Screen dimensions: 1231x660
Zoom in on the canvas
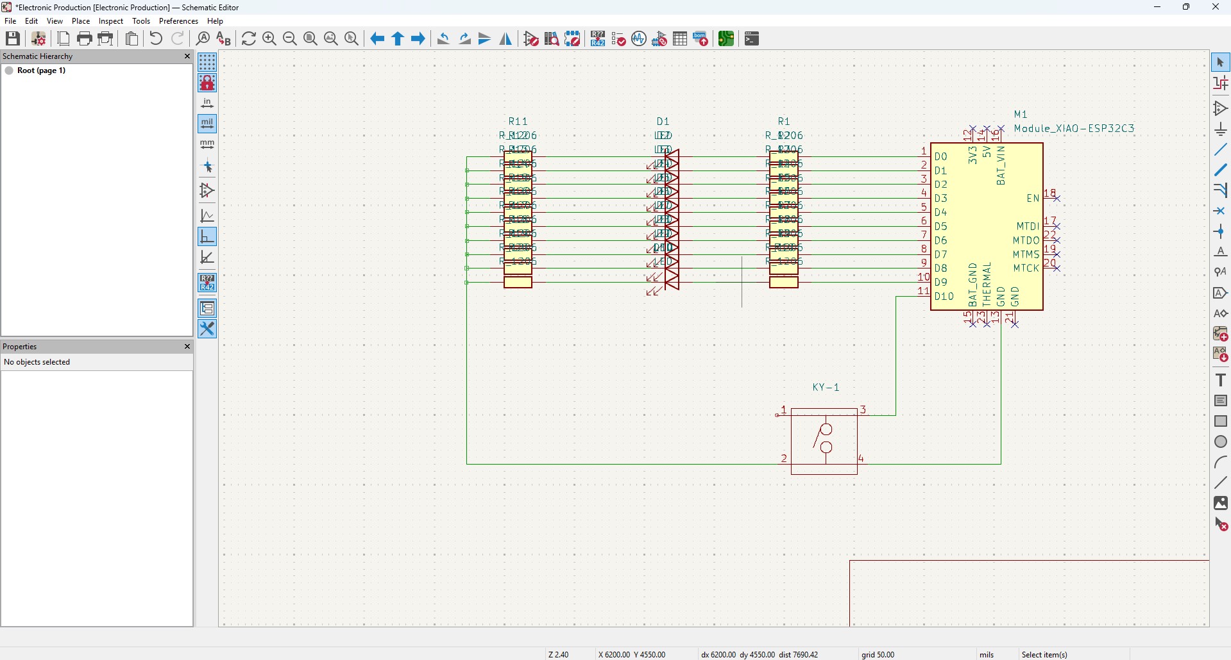[269, 38]
